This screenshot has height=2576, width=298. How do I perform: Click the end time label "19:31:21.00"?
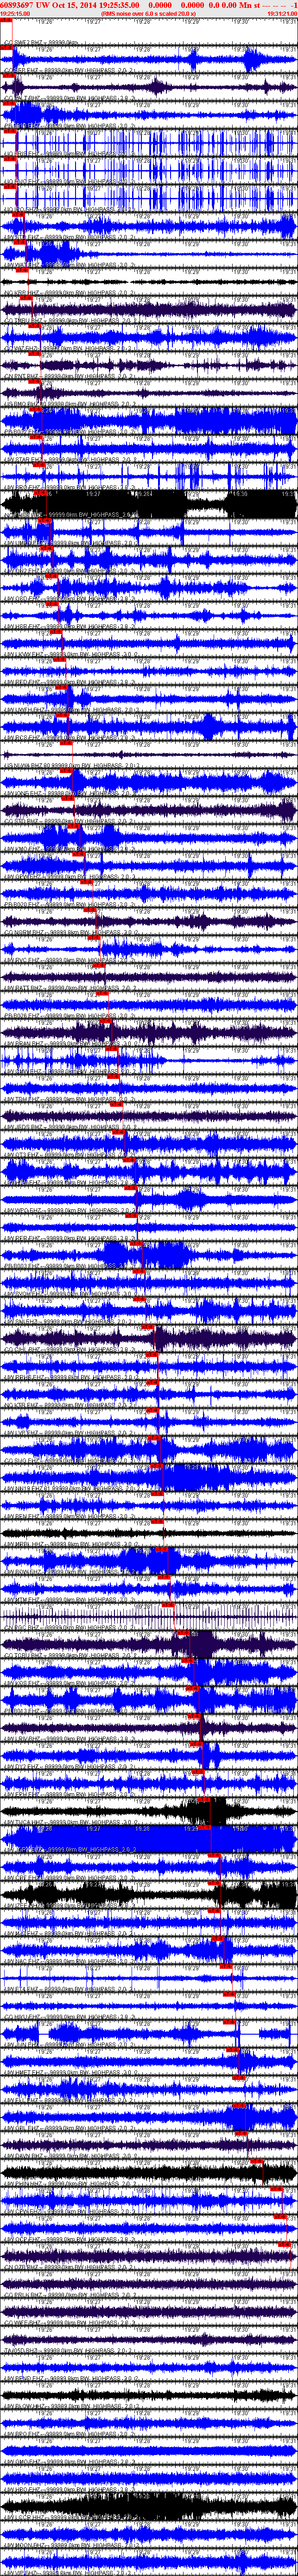click(282, 14)
